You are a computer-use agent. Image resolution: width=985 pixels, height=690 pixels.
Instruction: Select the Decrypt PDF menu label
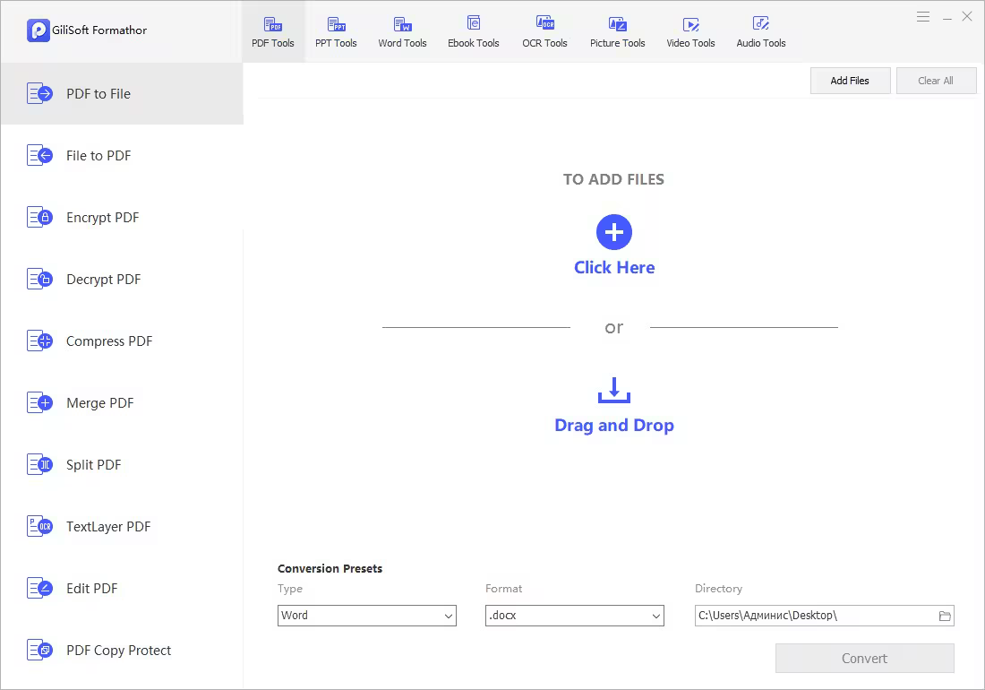[x=104, y=280]
